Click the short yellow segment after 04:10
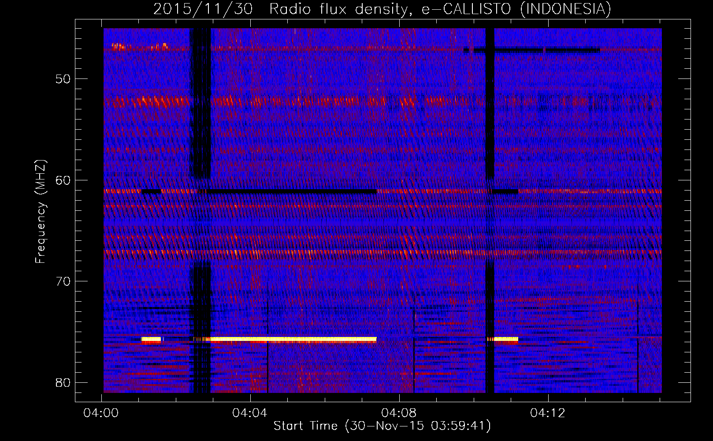Viewport: 713px width, 441px height. 505,339
